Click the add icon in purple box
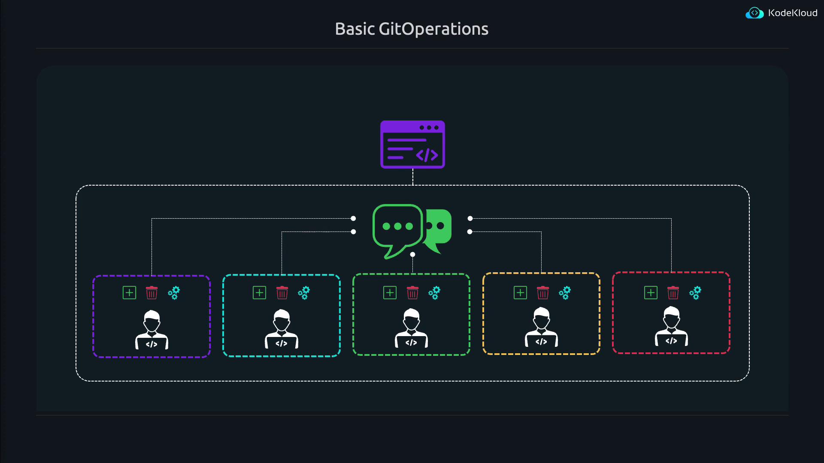The width and height of the screenshot is (824, 463). tap(129, 293)
